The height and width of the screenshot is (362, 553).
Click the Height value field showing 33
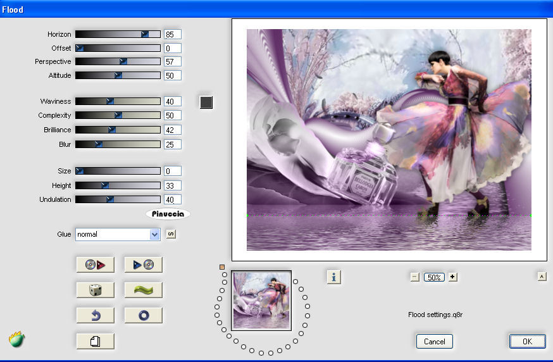pyautogui.click(x=173, y=185)
